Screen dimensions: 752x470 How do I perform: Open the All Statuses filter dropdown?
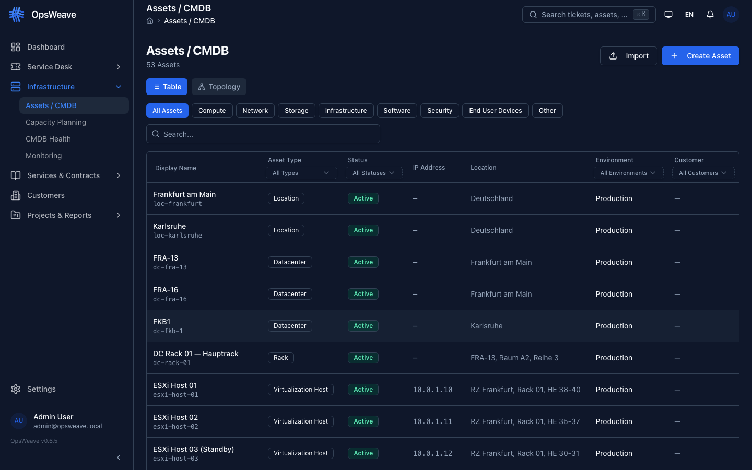(373, 173)
